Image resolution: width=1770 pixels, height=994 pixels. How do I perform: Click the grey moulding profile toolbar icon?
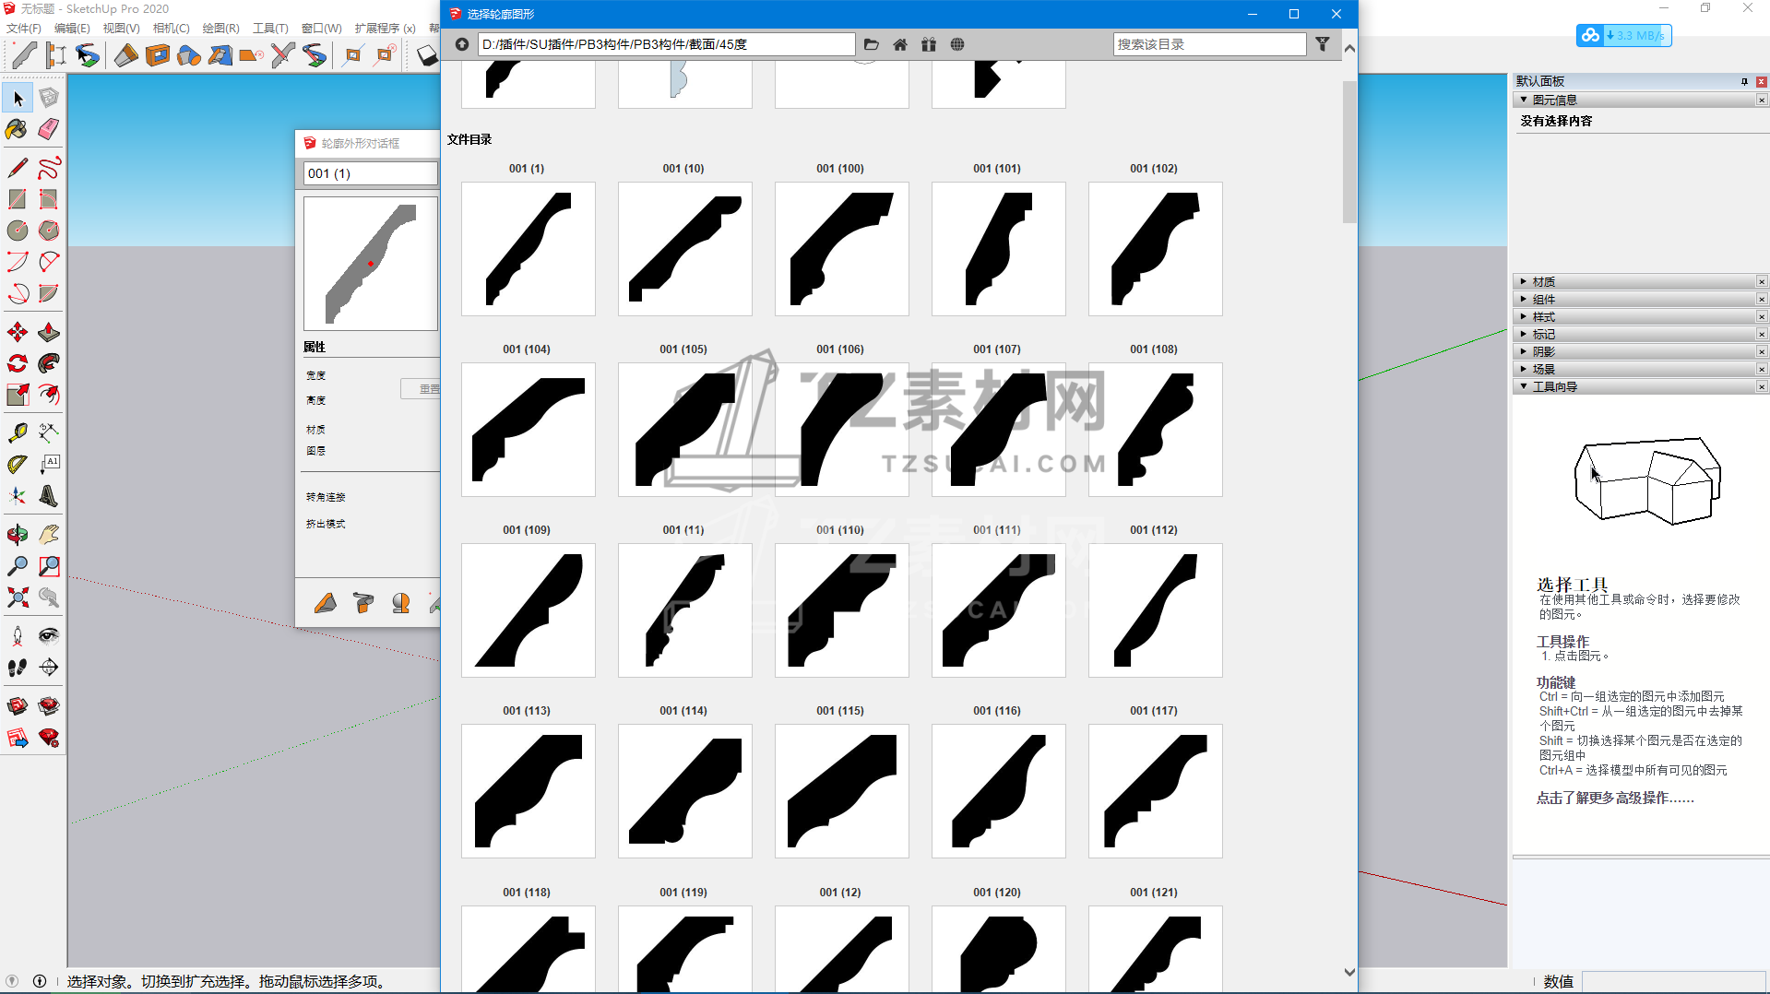pos(25,55)
